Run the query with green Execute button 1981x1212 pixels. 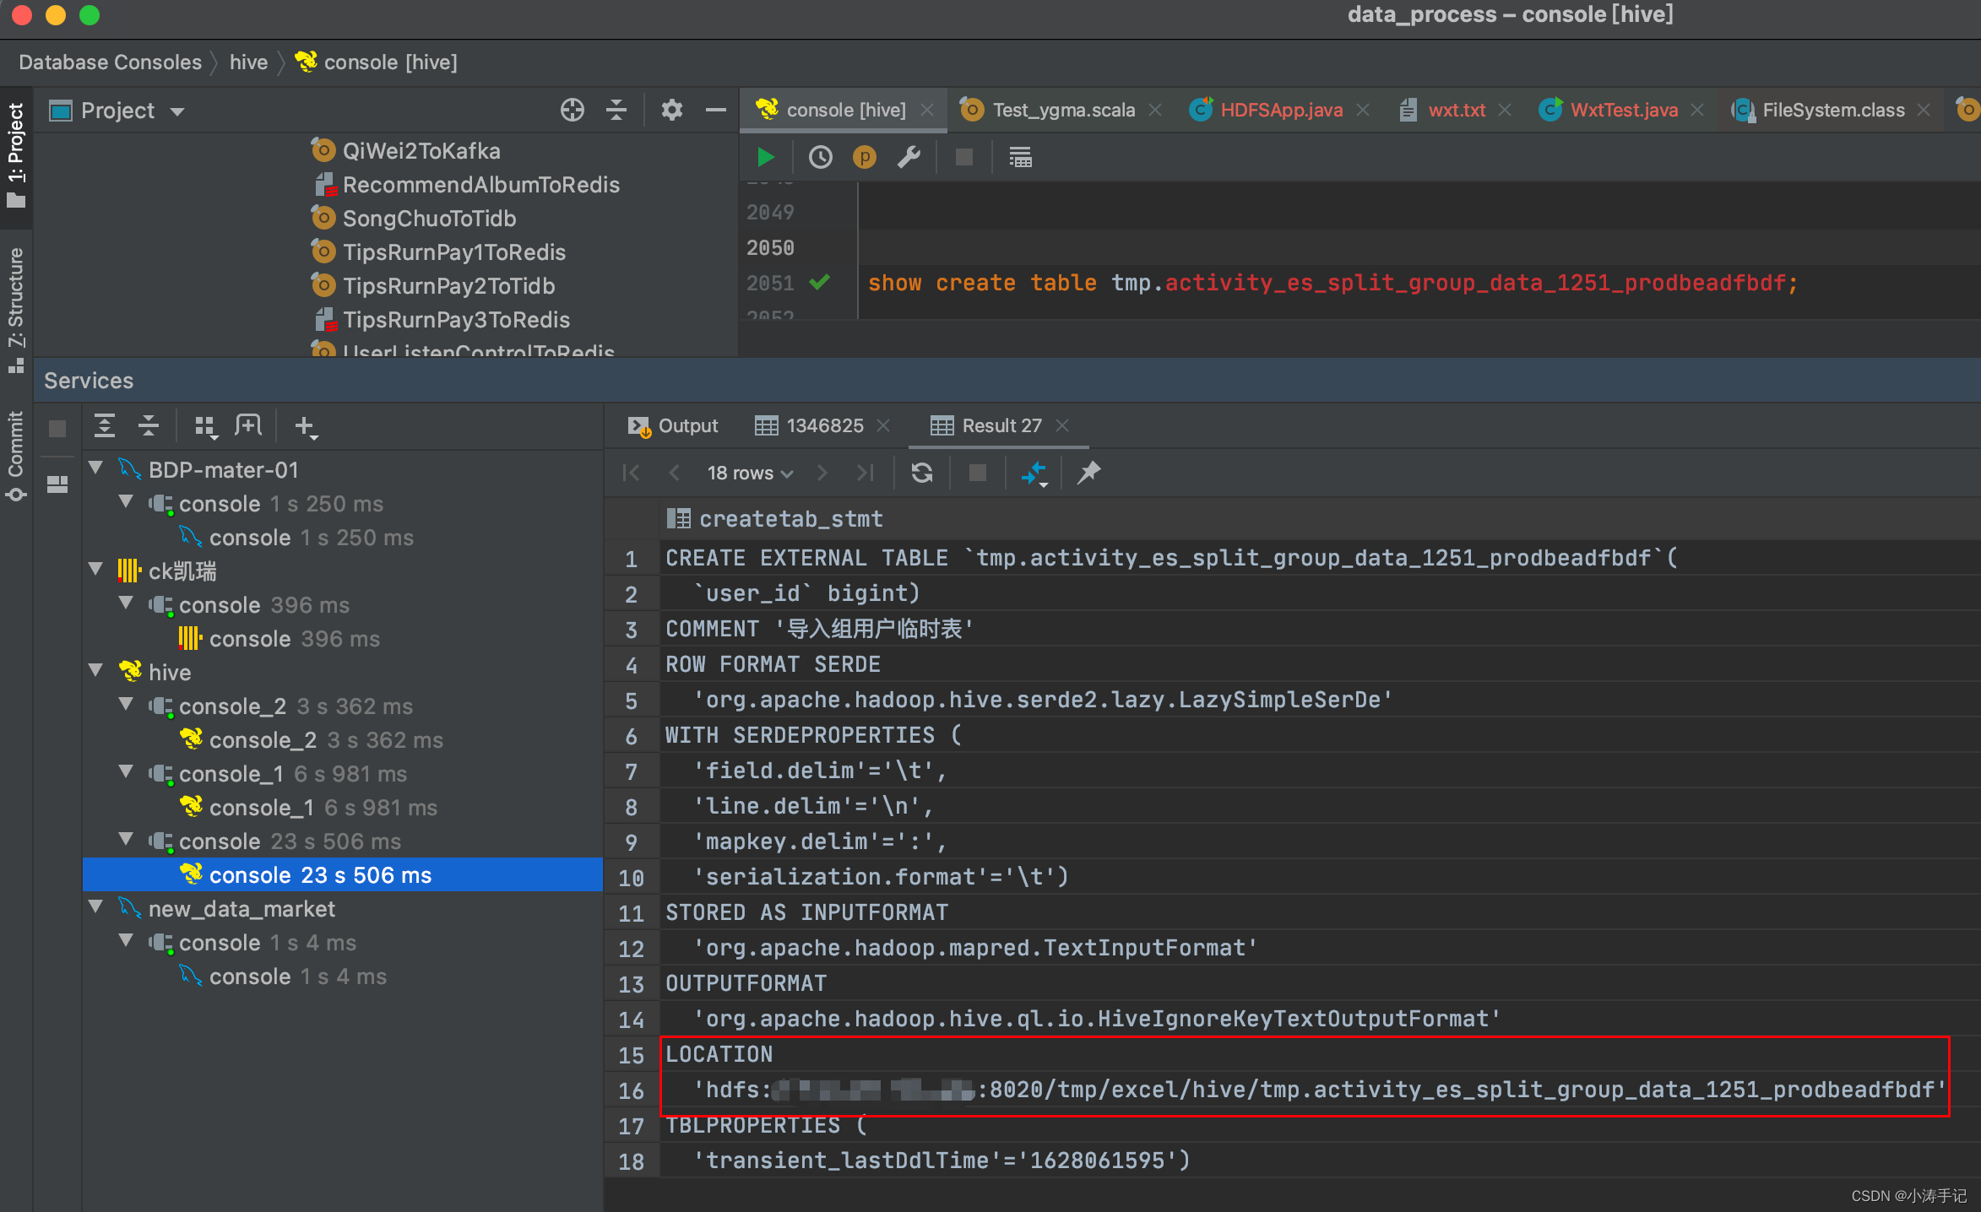765,157
